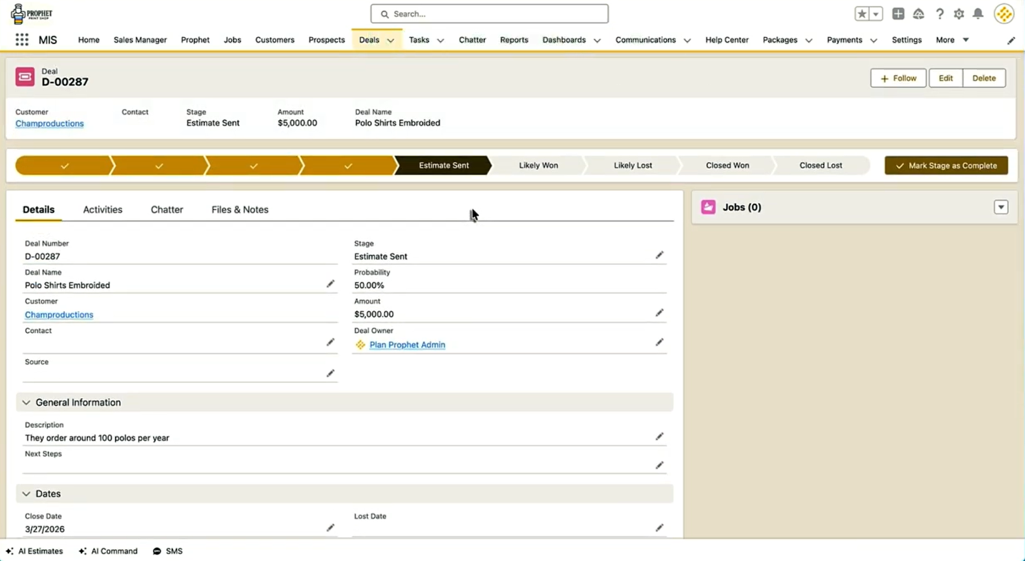This screenshot has width=1025, height=561.
Task: Click the global Search field
Action: click(489, 14)
